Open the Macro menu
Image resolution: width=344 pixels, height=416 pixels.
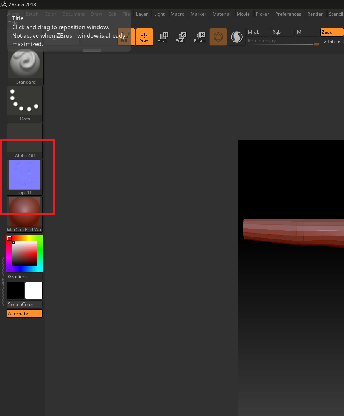[x=178, y=14]
